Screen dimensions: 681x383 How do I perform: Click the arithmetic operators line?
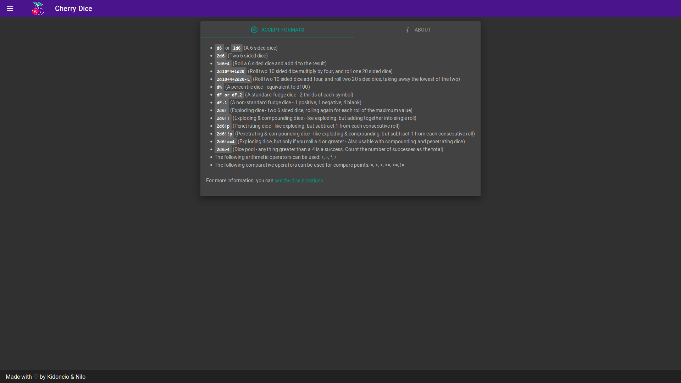click(276, 157)
